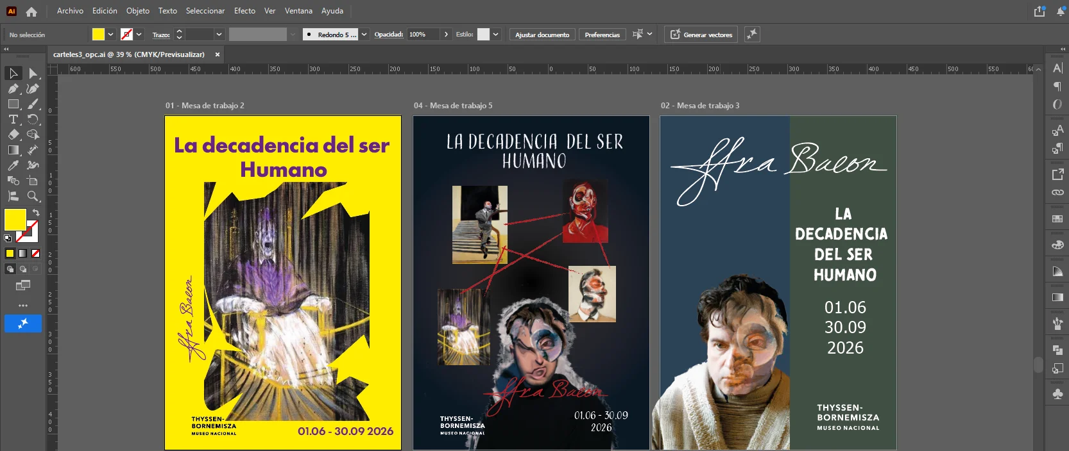
Task: Expand the Opacidad arrow
Action: [446, 35]
